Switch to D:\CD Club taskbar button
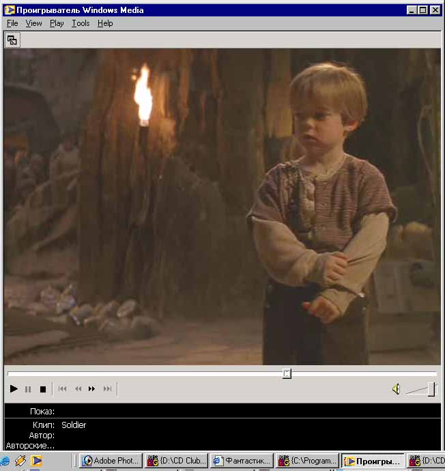The width and height of the screenshot is (445, 471). [x=176, y=461]
